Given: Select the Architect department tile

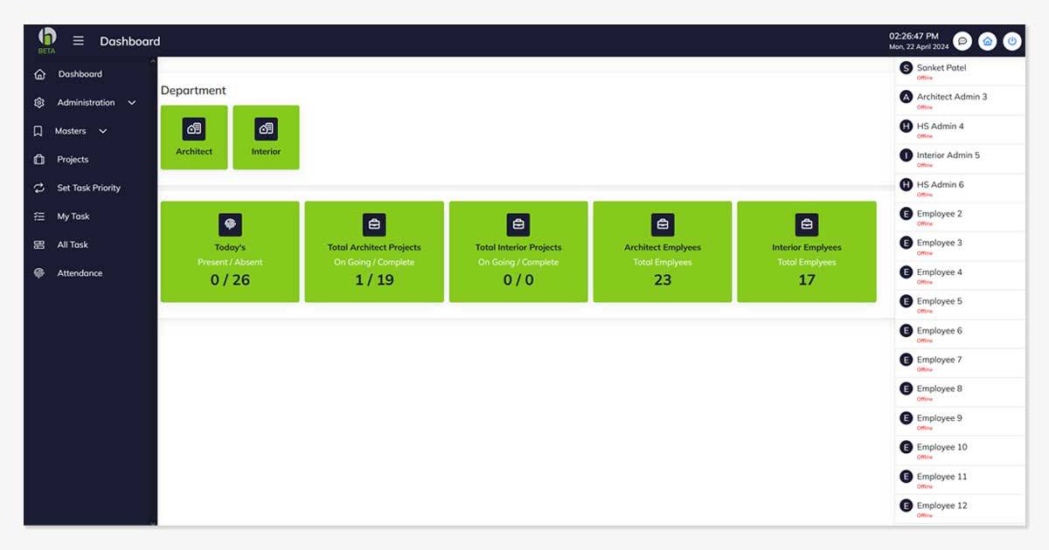Looking at the screenshot, I should pos(194,137).
